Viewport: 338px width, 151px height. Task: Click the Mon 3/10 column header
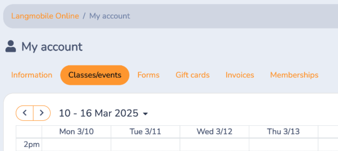pyautogui.click(x=76, y=132)
